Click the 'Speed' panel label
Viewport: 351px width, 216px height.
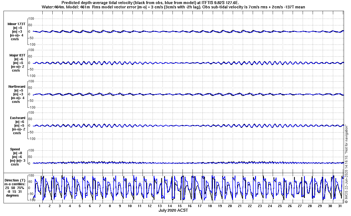(15, 149)
